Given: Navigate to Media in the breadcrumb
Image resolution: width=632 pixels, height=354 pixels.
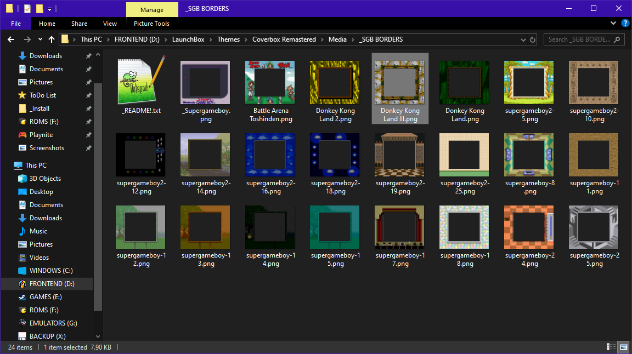Looking at the screenshot, I should pyautogui.click(x=337, y=39).
